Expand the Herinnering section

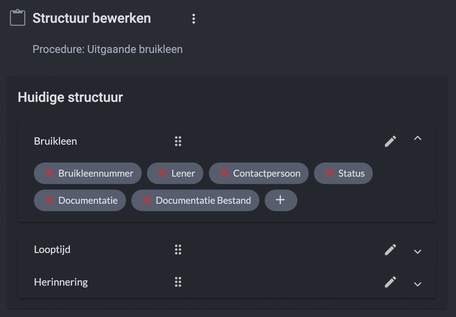[x=417, y=284]
